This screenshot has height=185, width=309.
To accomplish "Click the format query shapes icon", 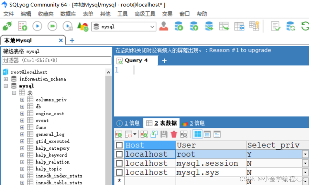I will click(83, 27).
